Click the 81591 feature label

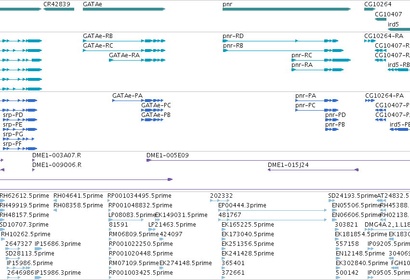[x=119, y=225]
